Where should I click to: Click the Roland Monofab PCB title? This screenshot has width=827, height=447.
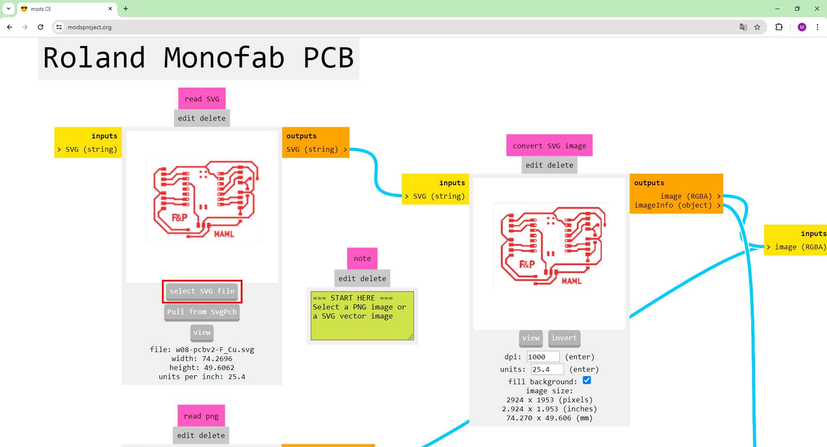coord(199,58)
